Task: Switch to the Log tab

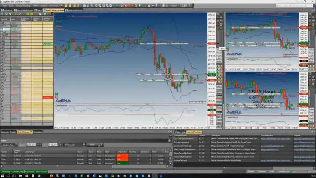Action: pos(183,132)
